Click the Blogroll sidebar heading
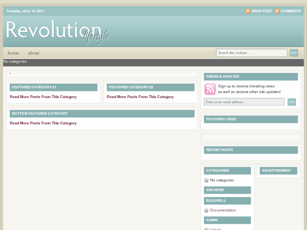This screenshot has height=230, width=307. (x=227, y=201)
